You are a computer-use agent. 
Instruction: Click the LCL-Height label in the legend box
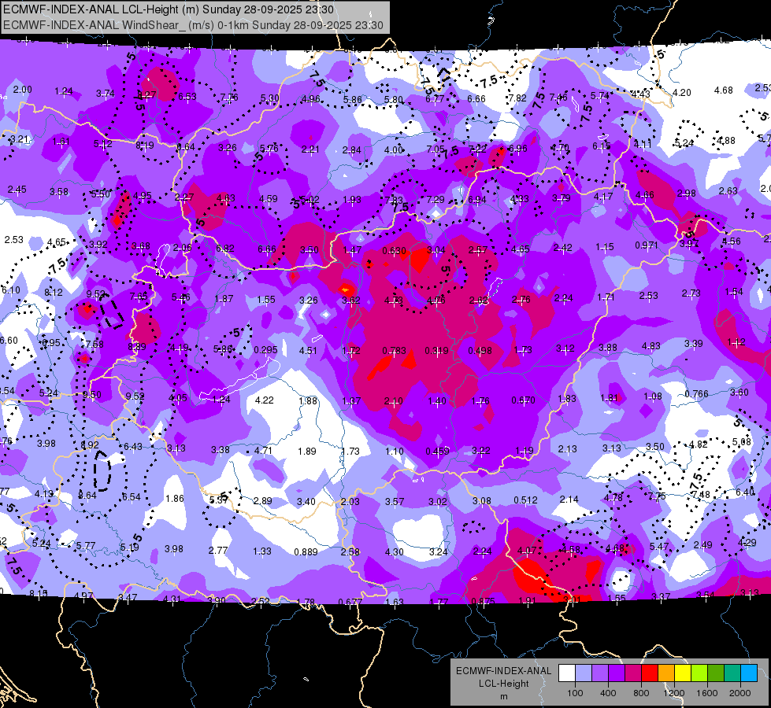coord(503,684)
